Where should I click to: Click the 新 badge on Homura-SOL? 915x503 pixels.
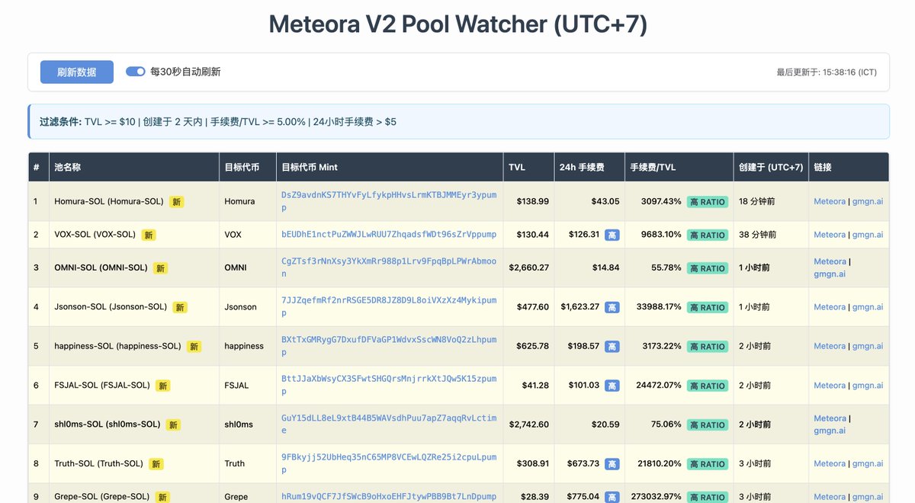tap(176, 202)
